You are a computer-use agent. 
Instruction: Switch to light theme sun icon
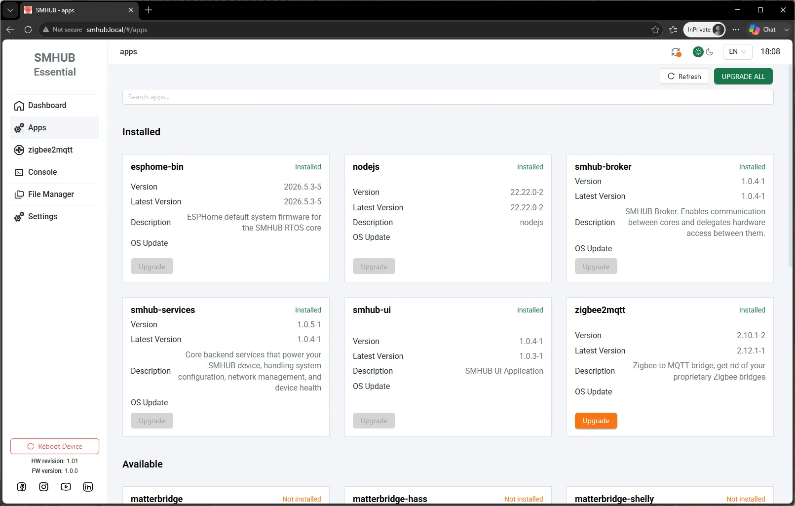pyautogui.click(x=698, y=52)
